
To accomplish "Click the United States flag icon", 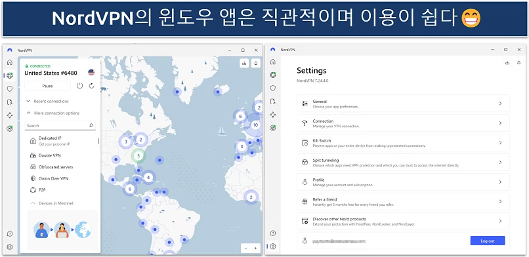I will 91,72.
